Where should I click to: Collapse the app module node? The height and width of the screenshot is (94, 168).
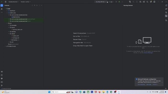5,9
